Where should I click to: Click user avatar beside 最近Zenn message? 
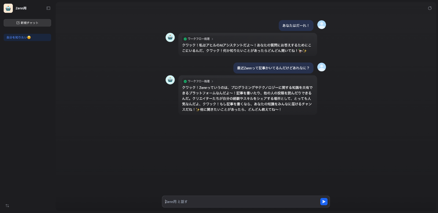point(322,67)
